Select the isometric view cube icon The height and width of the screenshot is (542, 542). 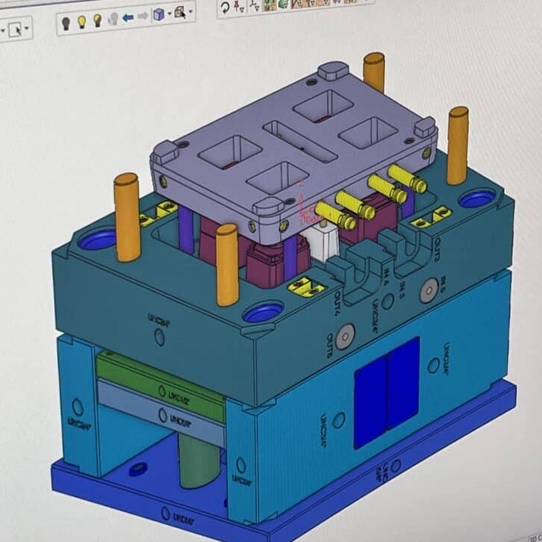click(x=159, y=14)
